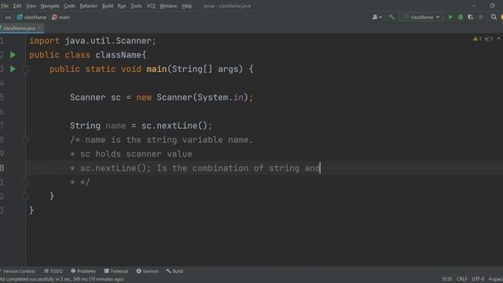Open the Terminal tool window

tap(116, 271)
